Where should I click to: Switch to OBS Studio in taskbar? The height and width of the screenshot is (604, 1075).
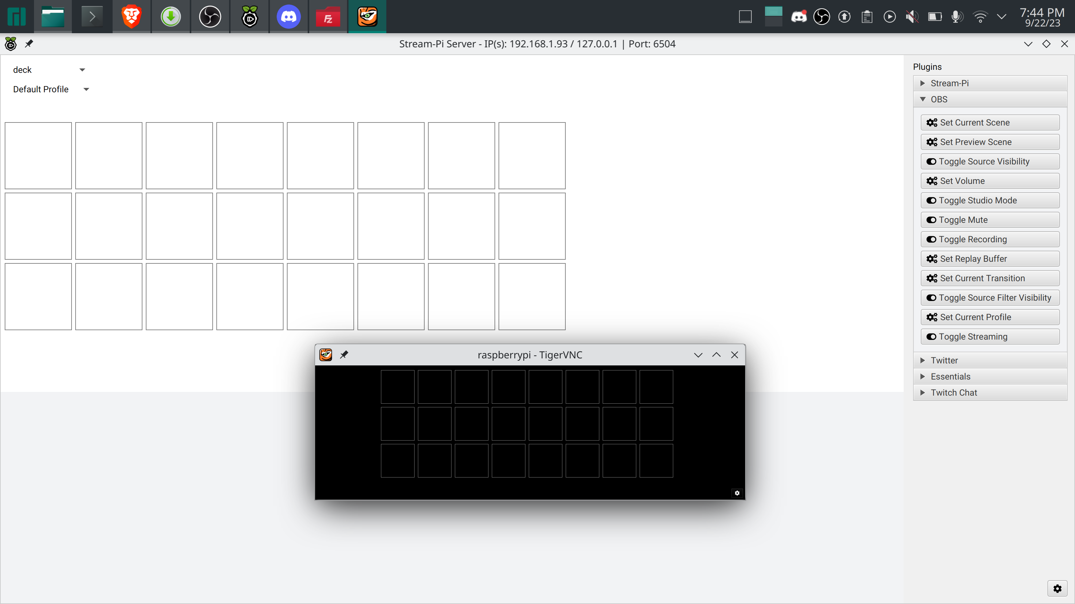coord(210,17)
